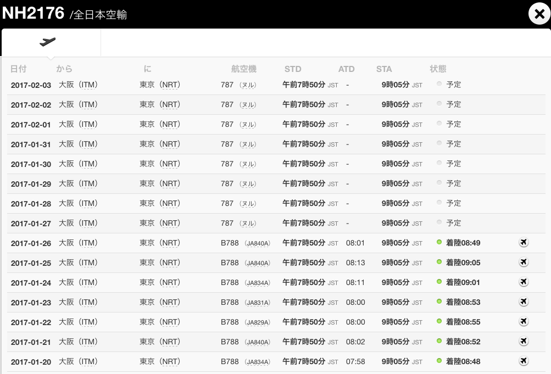The height and width of the screenshot is (374, 551).
Task: Click STA 9時05分 in 2017-01-28 row
Action: coord(396,203)
